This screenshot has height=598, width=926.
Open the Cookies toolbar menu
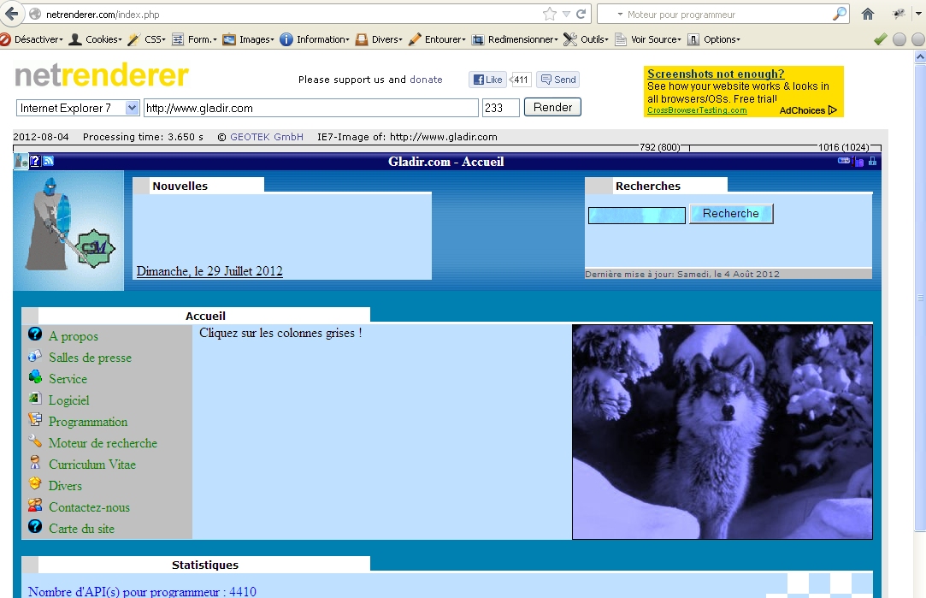coord(96,39)
